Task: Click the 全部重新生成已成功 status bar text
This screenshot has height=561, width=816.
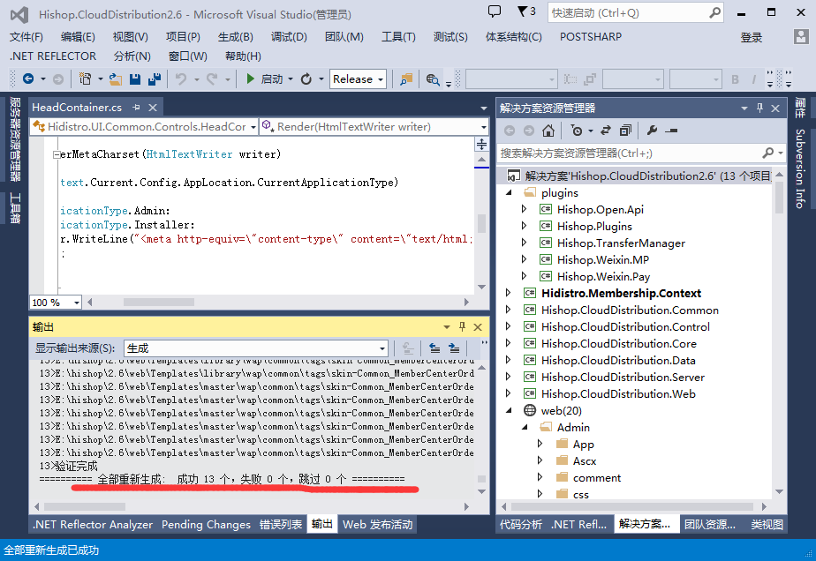Action: point(51,550)
